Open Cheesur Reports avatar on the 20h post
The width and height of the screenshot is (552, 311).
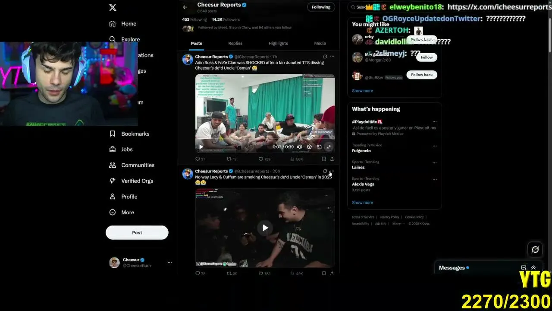coord(188,174)
